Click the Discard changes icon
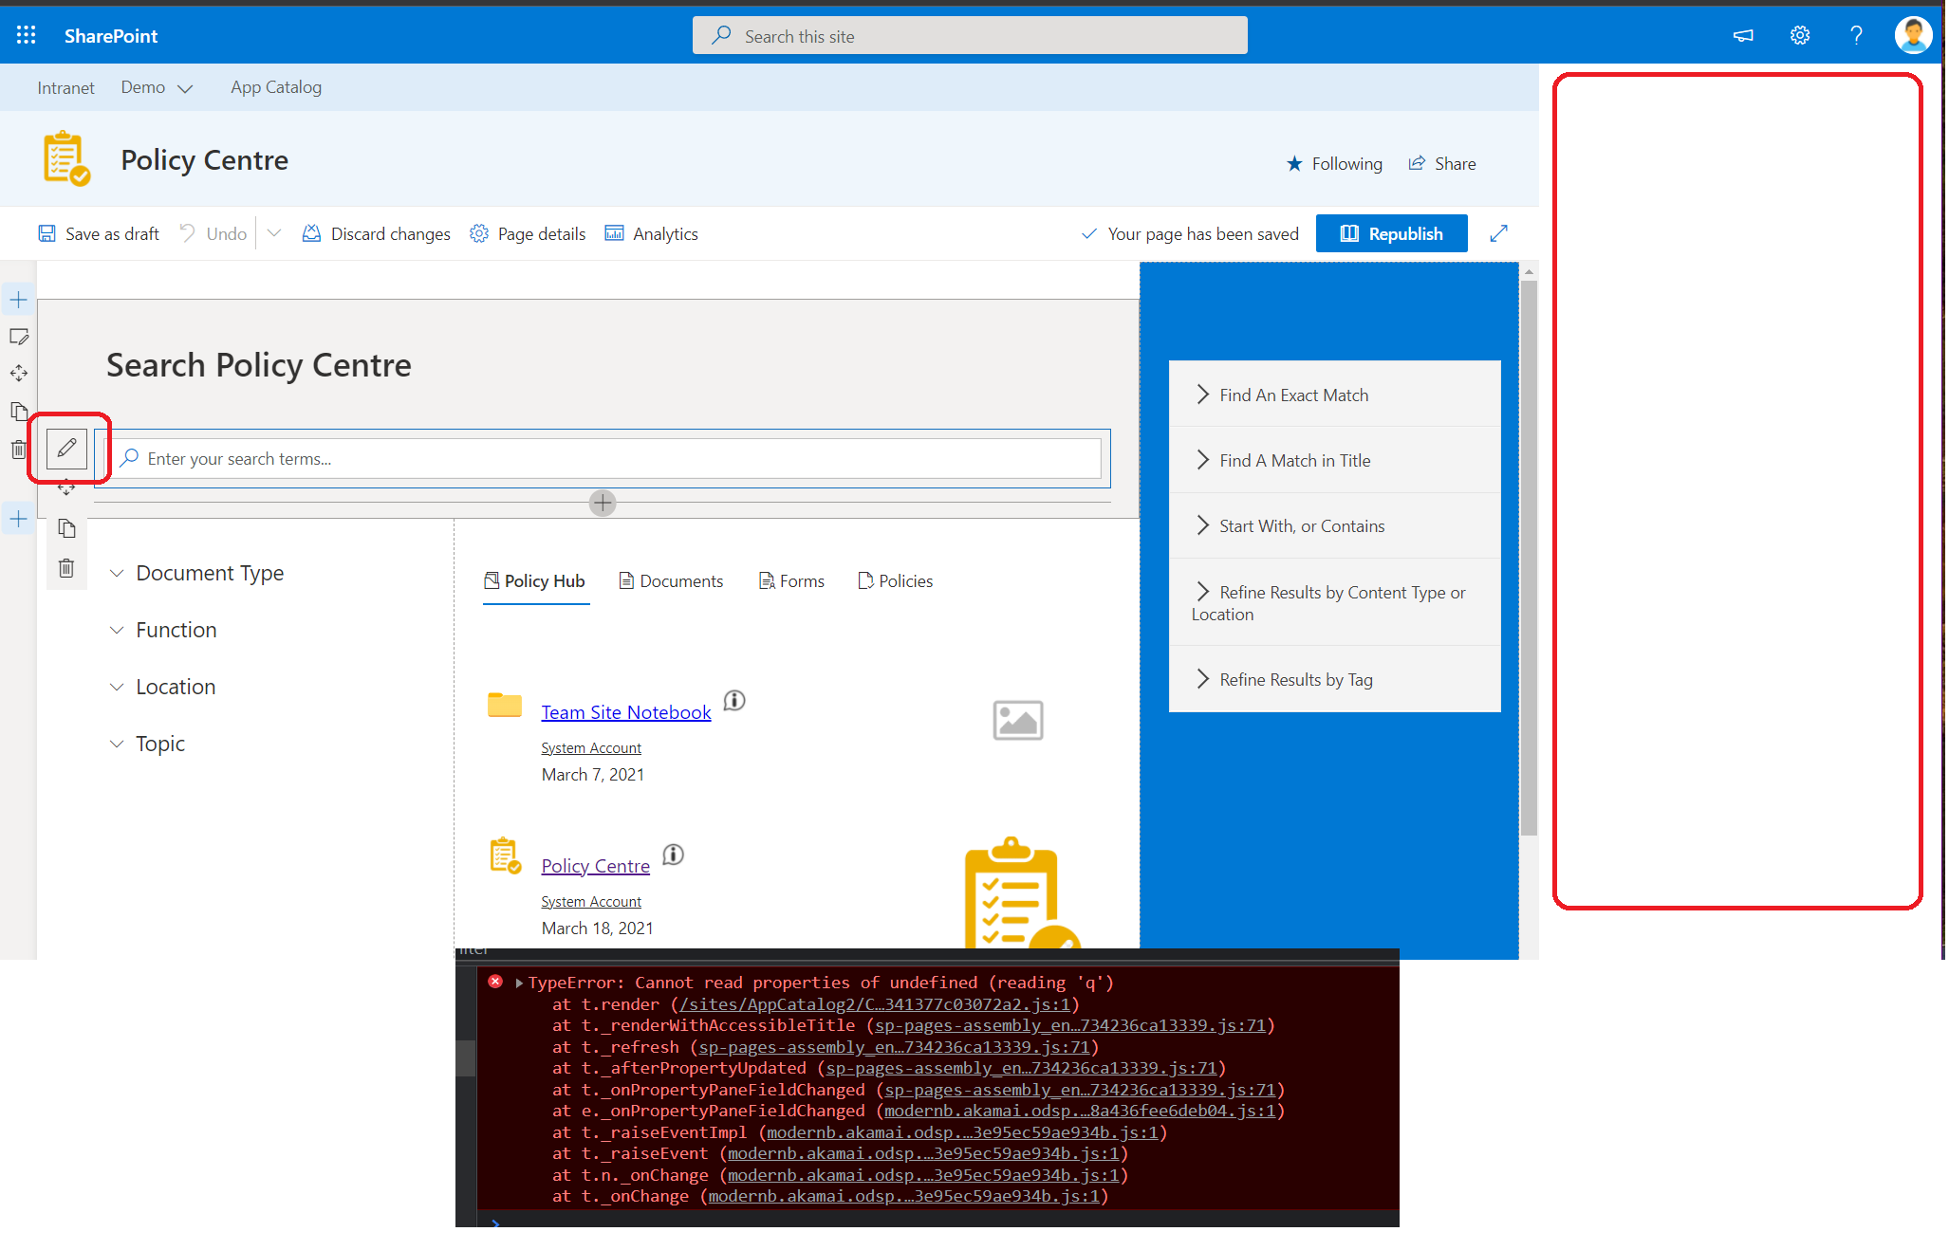1949x1250 pixels. (x=311, y=233)
